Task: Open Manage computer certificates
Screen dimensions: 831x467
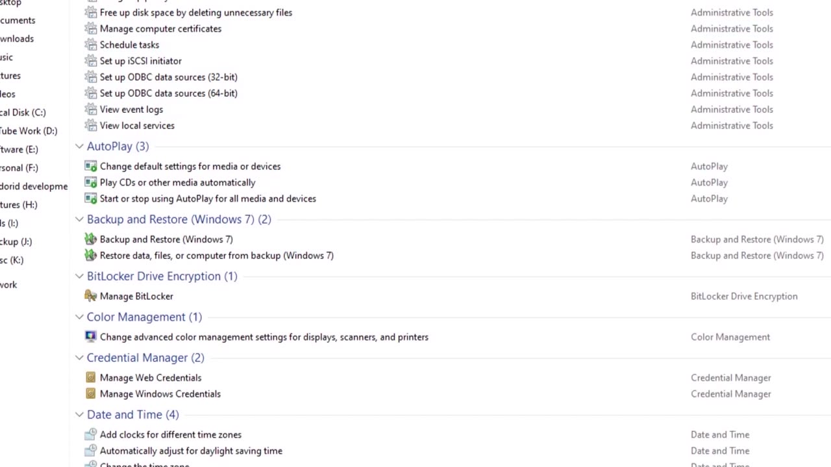Action: point(160,29)
